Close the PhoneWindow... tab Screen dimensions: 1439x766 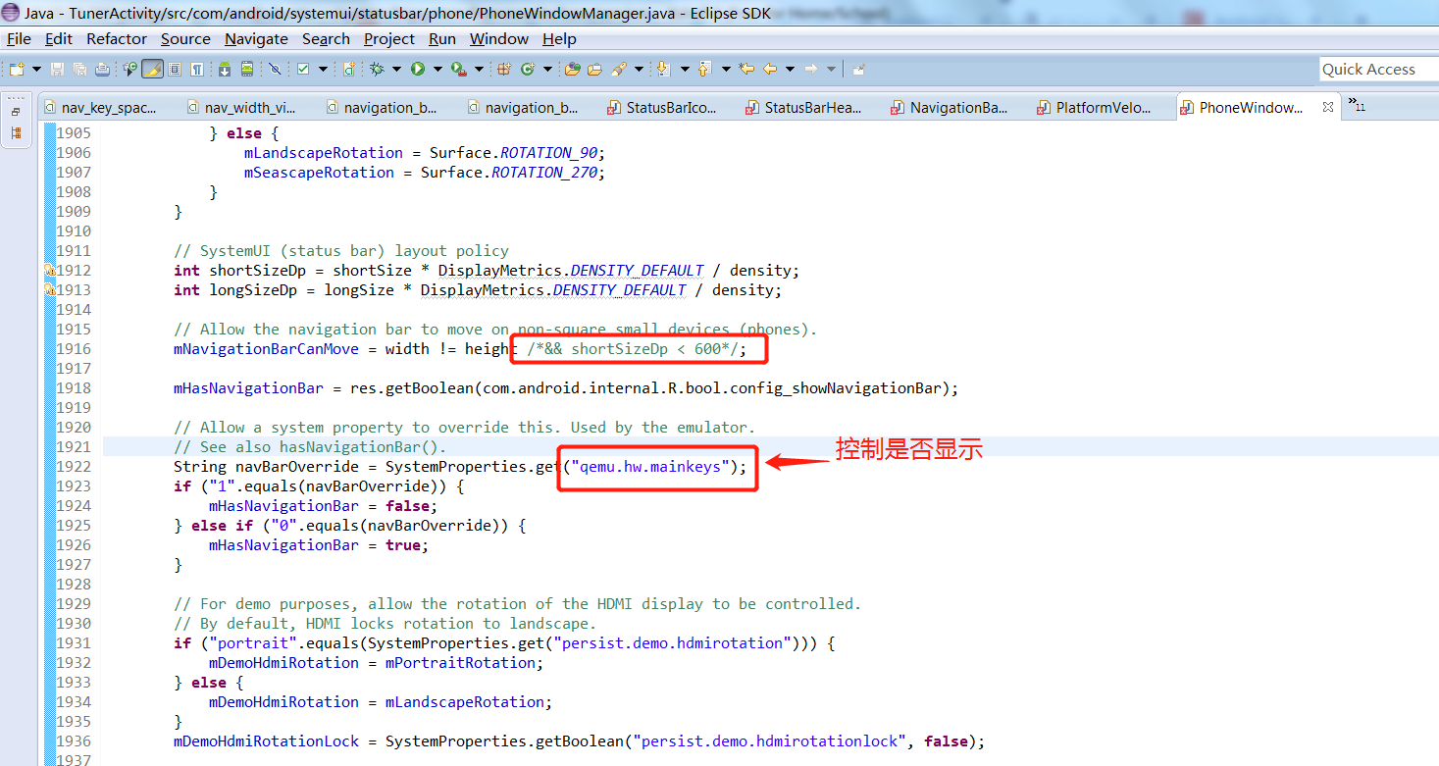pyautogui.click(x=1328, y=108)
